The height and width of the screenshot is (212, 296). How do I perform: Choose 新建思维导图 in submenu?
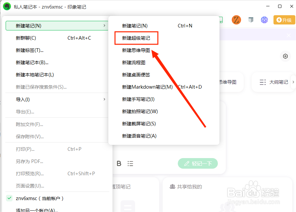(164, 50)
